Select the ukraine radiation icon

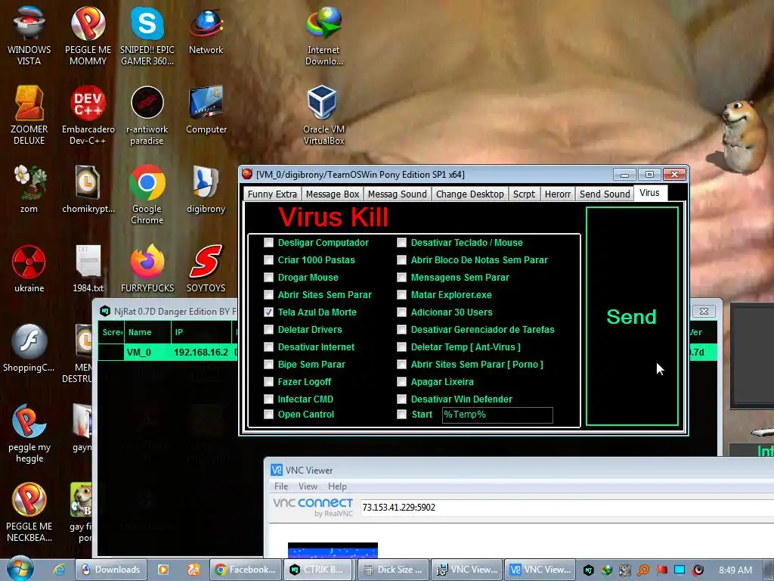click(x=29, y=268)
